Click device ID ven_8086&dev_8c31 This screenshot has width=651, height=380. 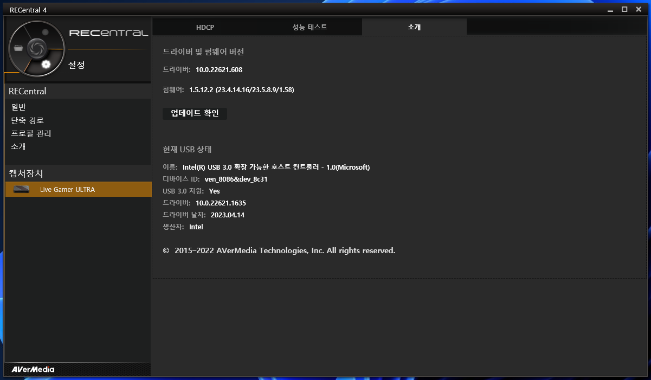point(236,179)
